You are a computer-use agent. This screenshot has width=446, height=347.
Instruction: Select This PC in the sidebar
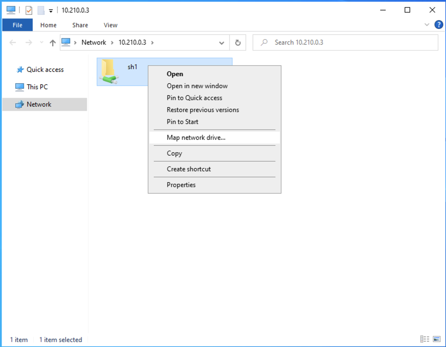point(36,86)
